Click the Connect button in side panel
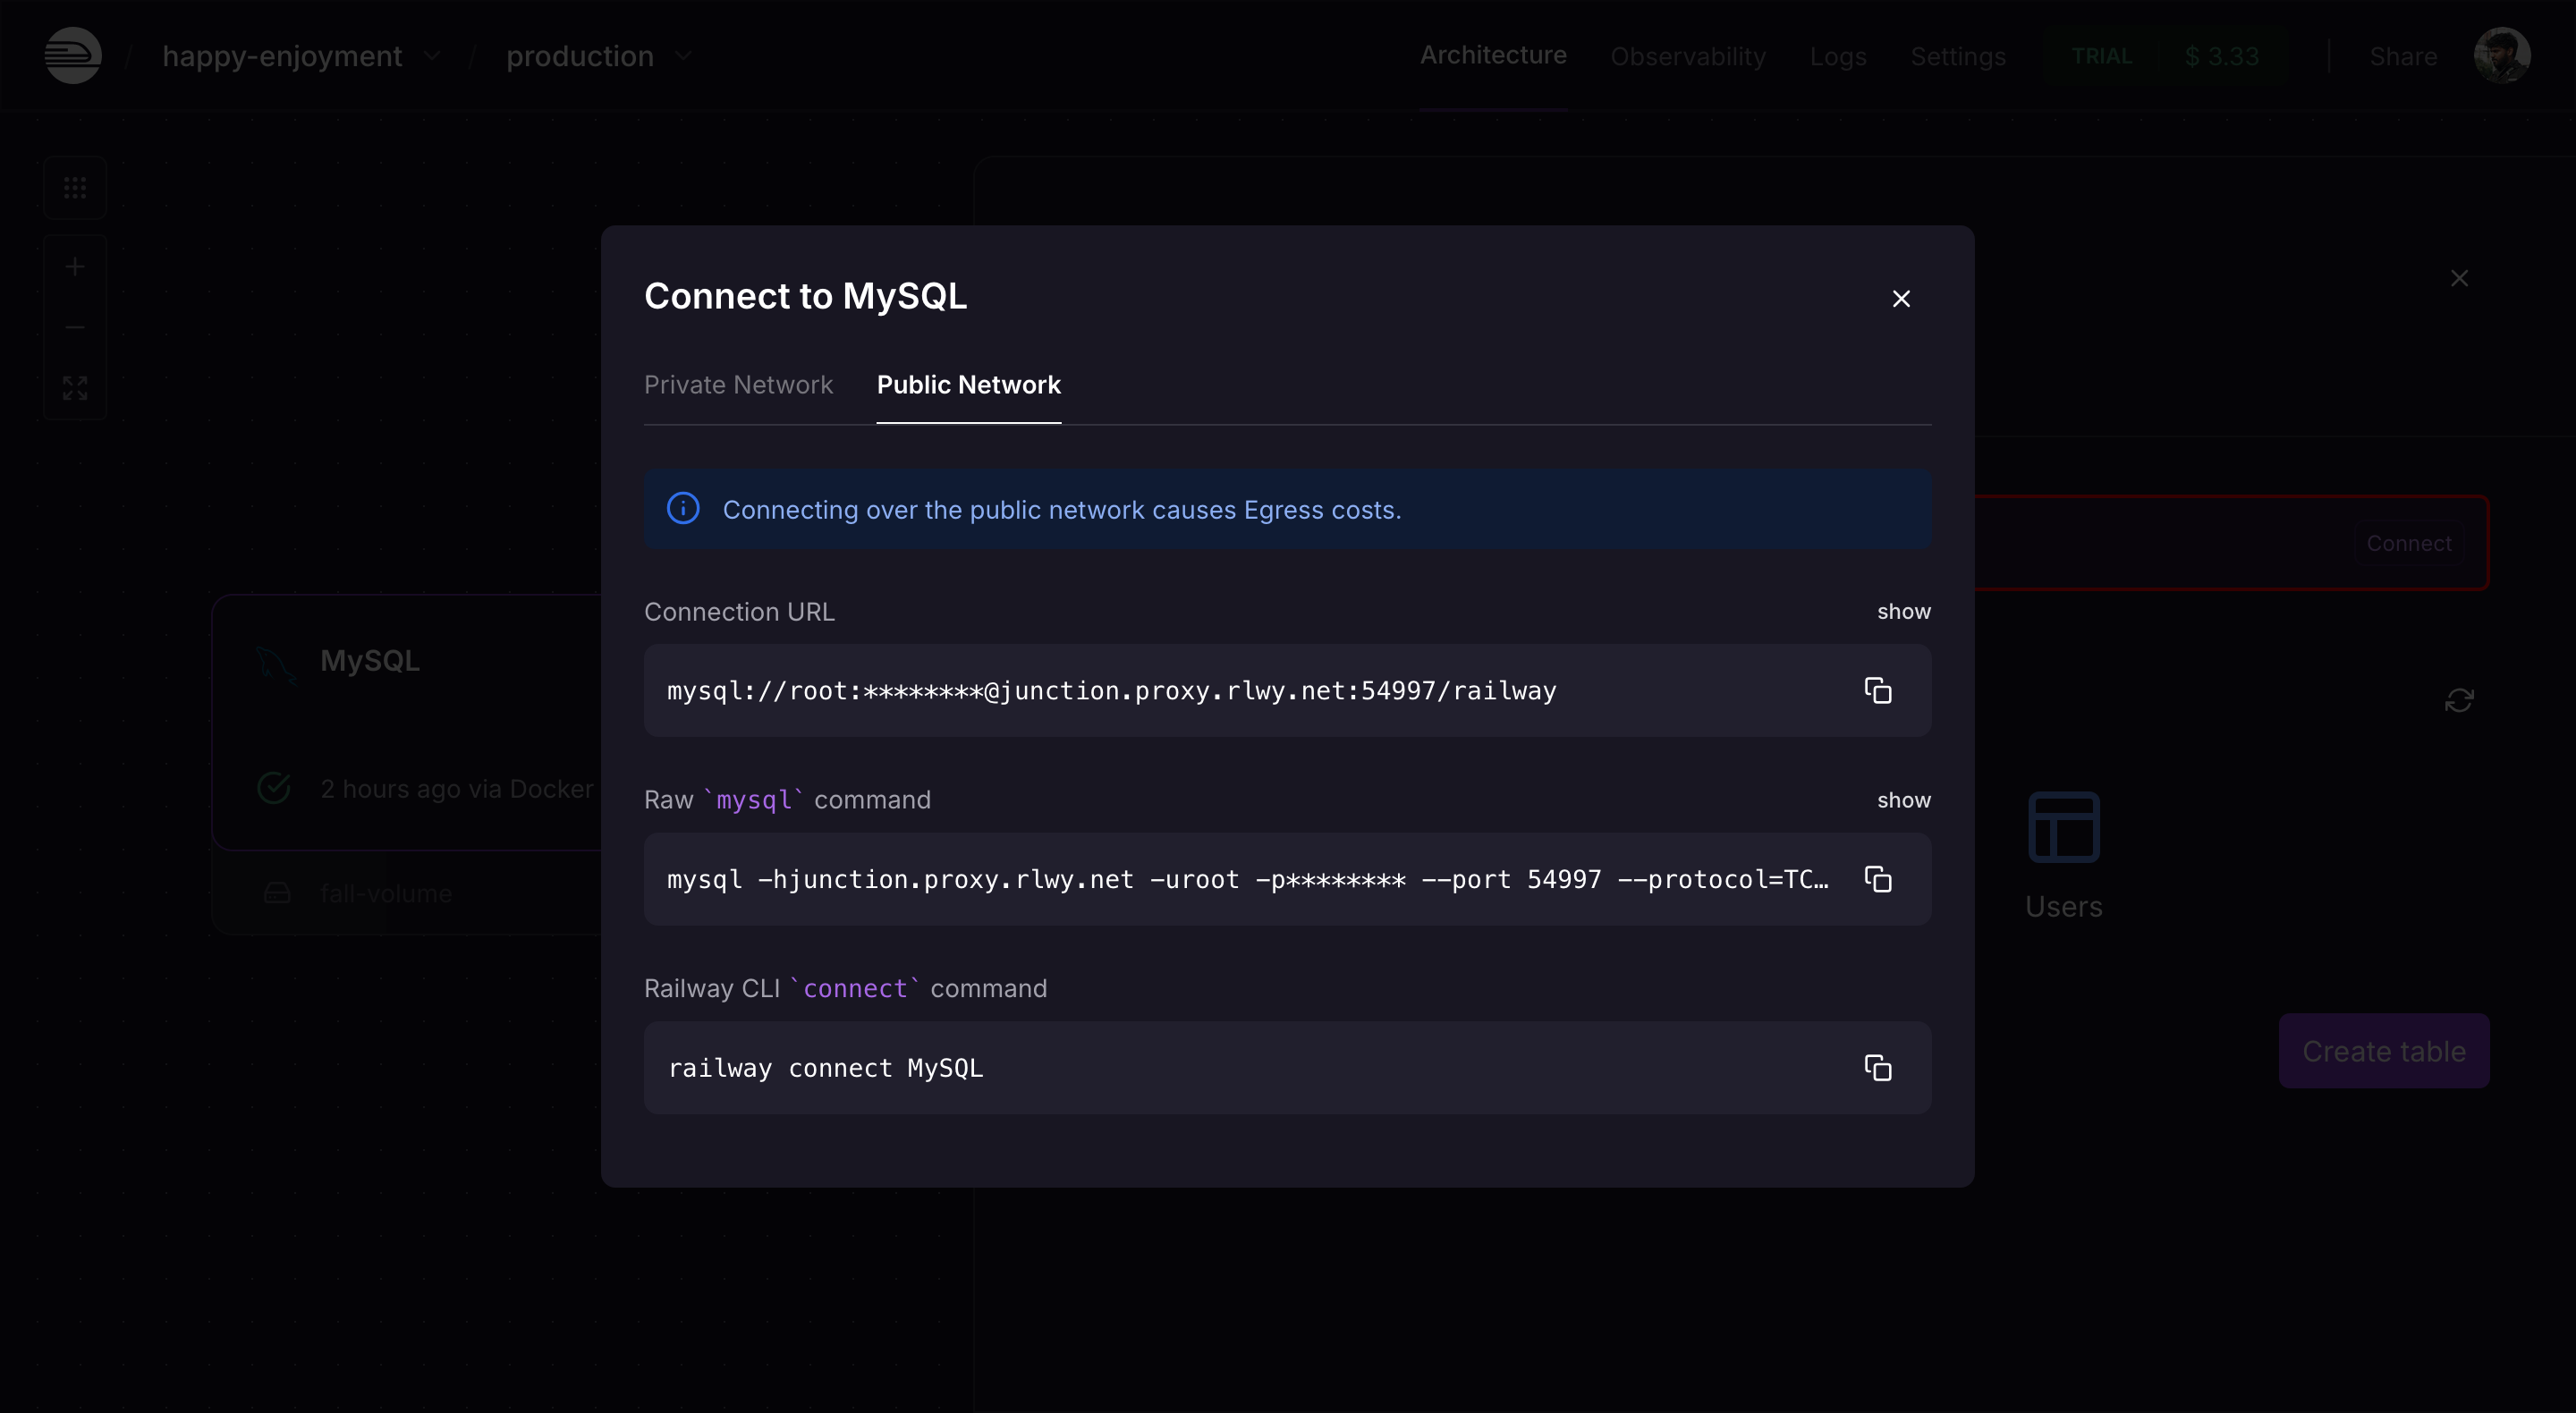 2408,543
